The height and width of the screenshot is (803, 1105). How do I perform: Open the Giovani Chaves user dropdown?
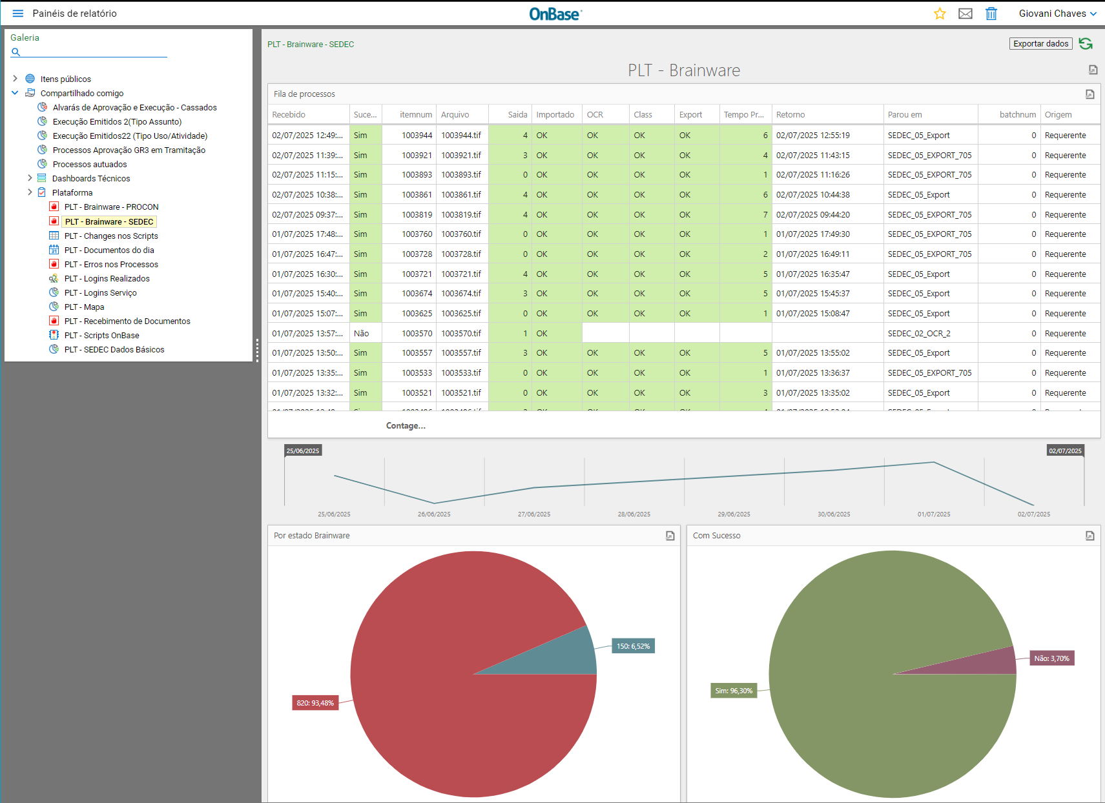click(1057, 14)
